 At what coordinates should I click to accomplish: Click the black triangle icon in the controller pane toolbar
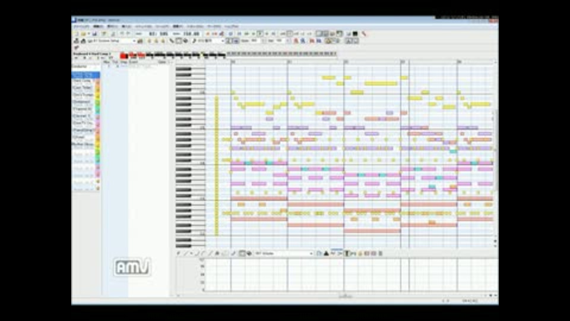pyautogui.click(x=326, y=253)
